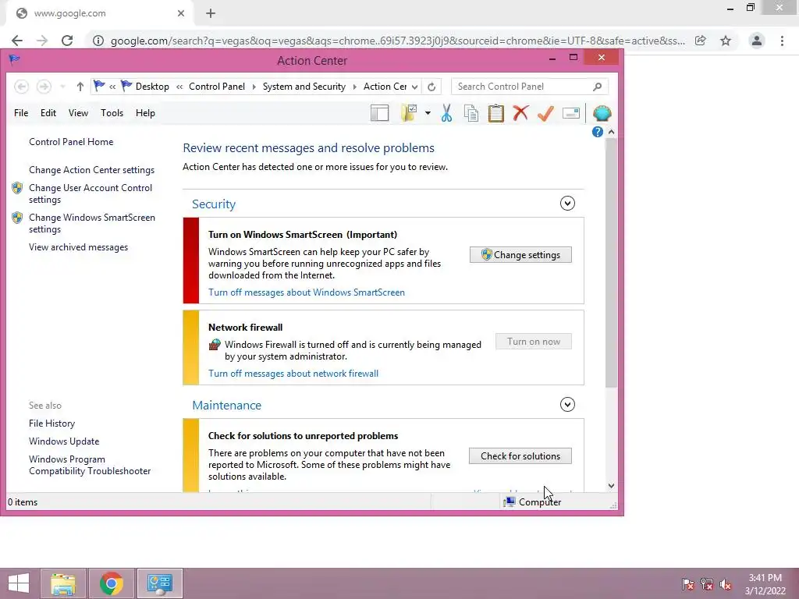Open the Help menu
This screenshot has width=799, height=599.
[x=145, y=113]
